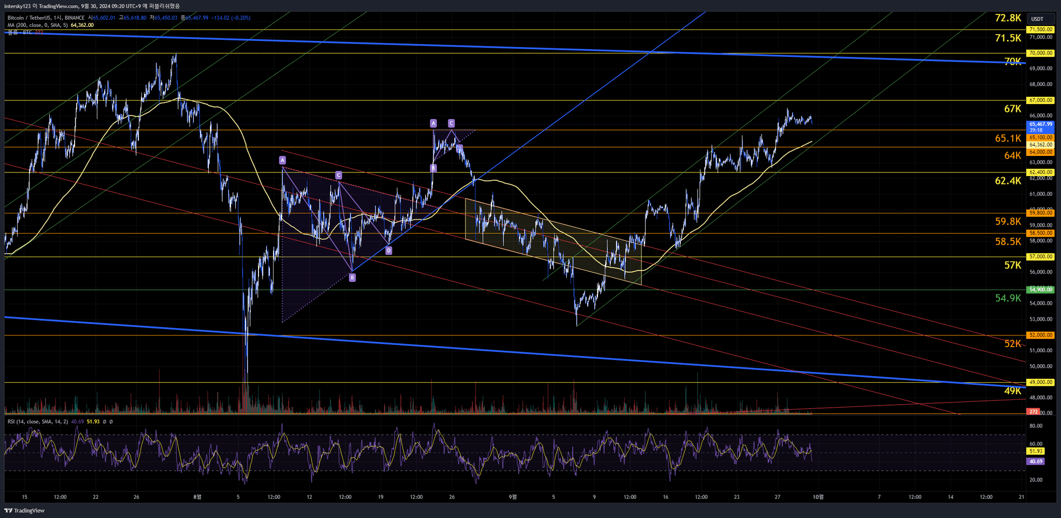Image resolution: width=1061 pixels, height=518 pixels.
Task: Click the yellow 49,000.00 price axis label
Action: (x=1040, y=382)
